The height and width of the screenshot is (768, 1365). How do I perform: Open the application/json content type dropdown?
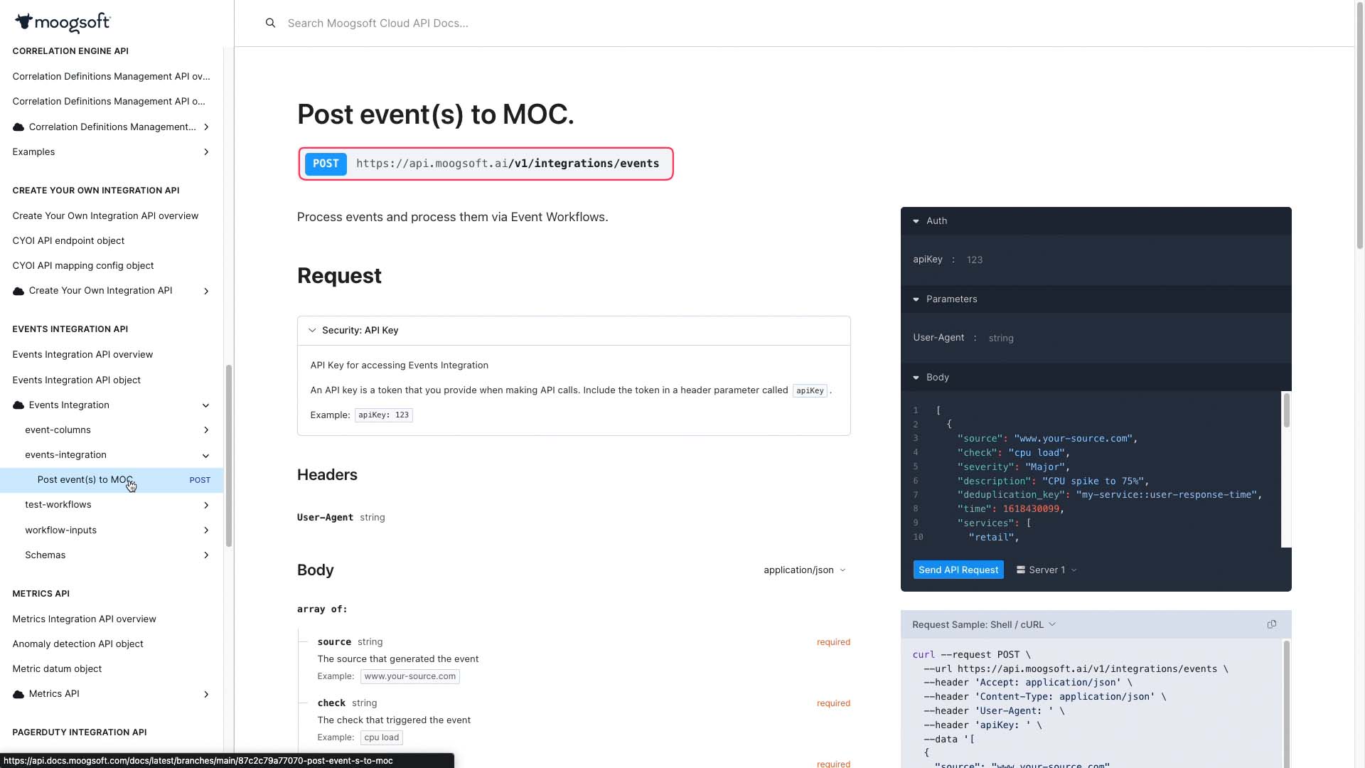(804, 570)
